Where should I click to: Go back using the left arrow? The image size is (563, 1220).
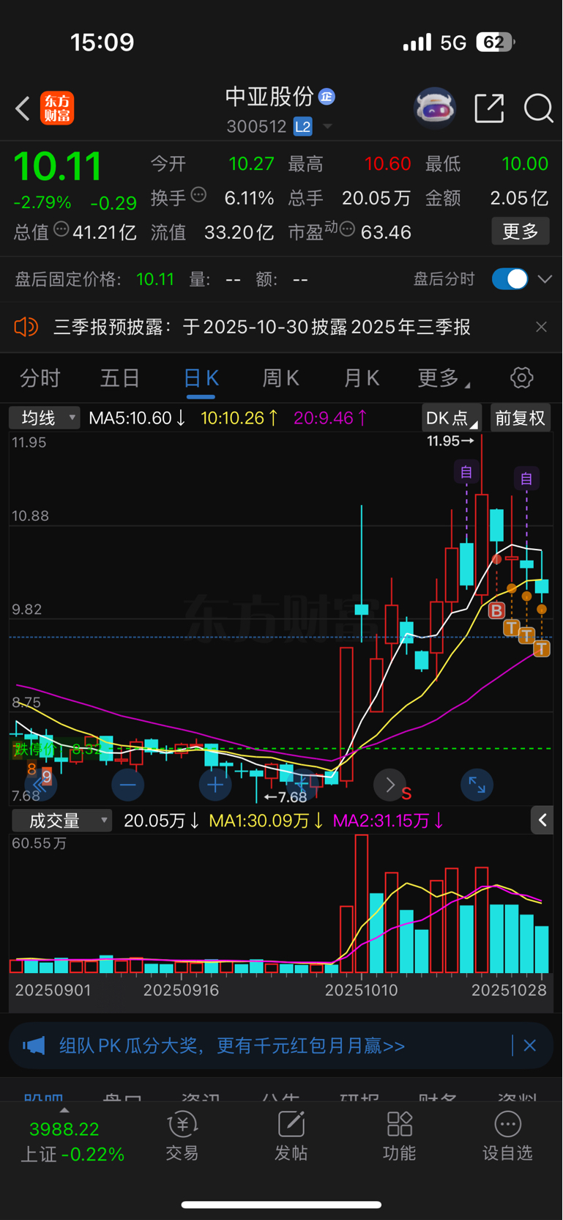[x=23, y=109]
